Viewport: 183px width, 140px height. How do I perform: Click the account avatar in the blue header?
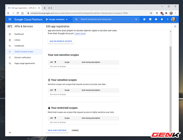click(x=174, y=19)
